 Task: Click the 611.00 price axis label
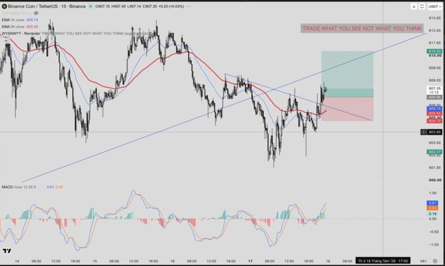(x=435, y=43)
